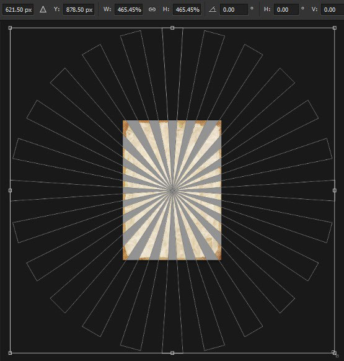Image resolution: width=344 pixels, height=361 pixels.
Task: Click the H height percentage field 465.45%
Action: pyautogui.click(x=187, y=10)
